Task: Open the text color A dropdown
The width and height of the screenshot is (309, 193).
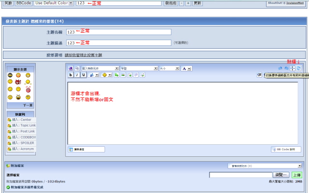Action: coord(186,69)
